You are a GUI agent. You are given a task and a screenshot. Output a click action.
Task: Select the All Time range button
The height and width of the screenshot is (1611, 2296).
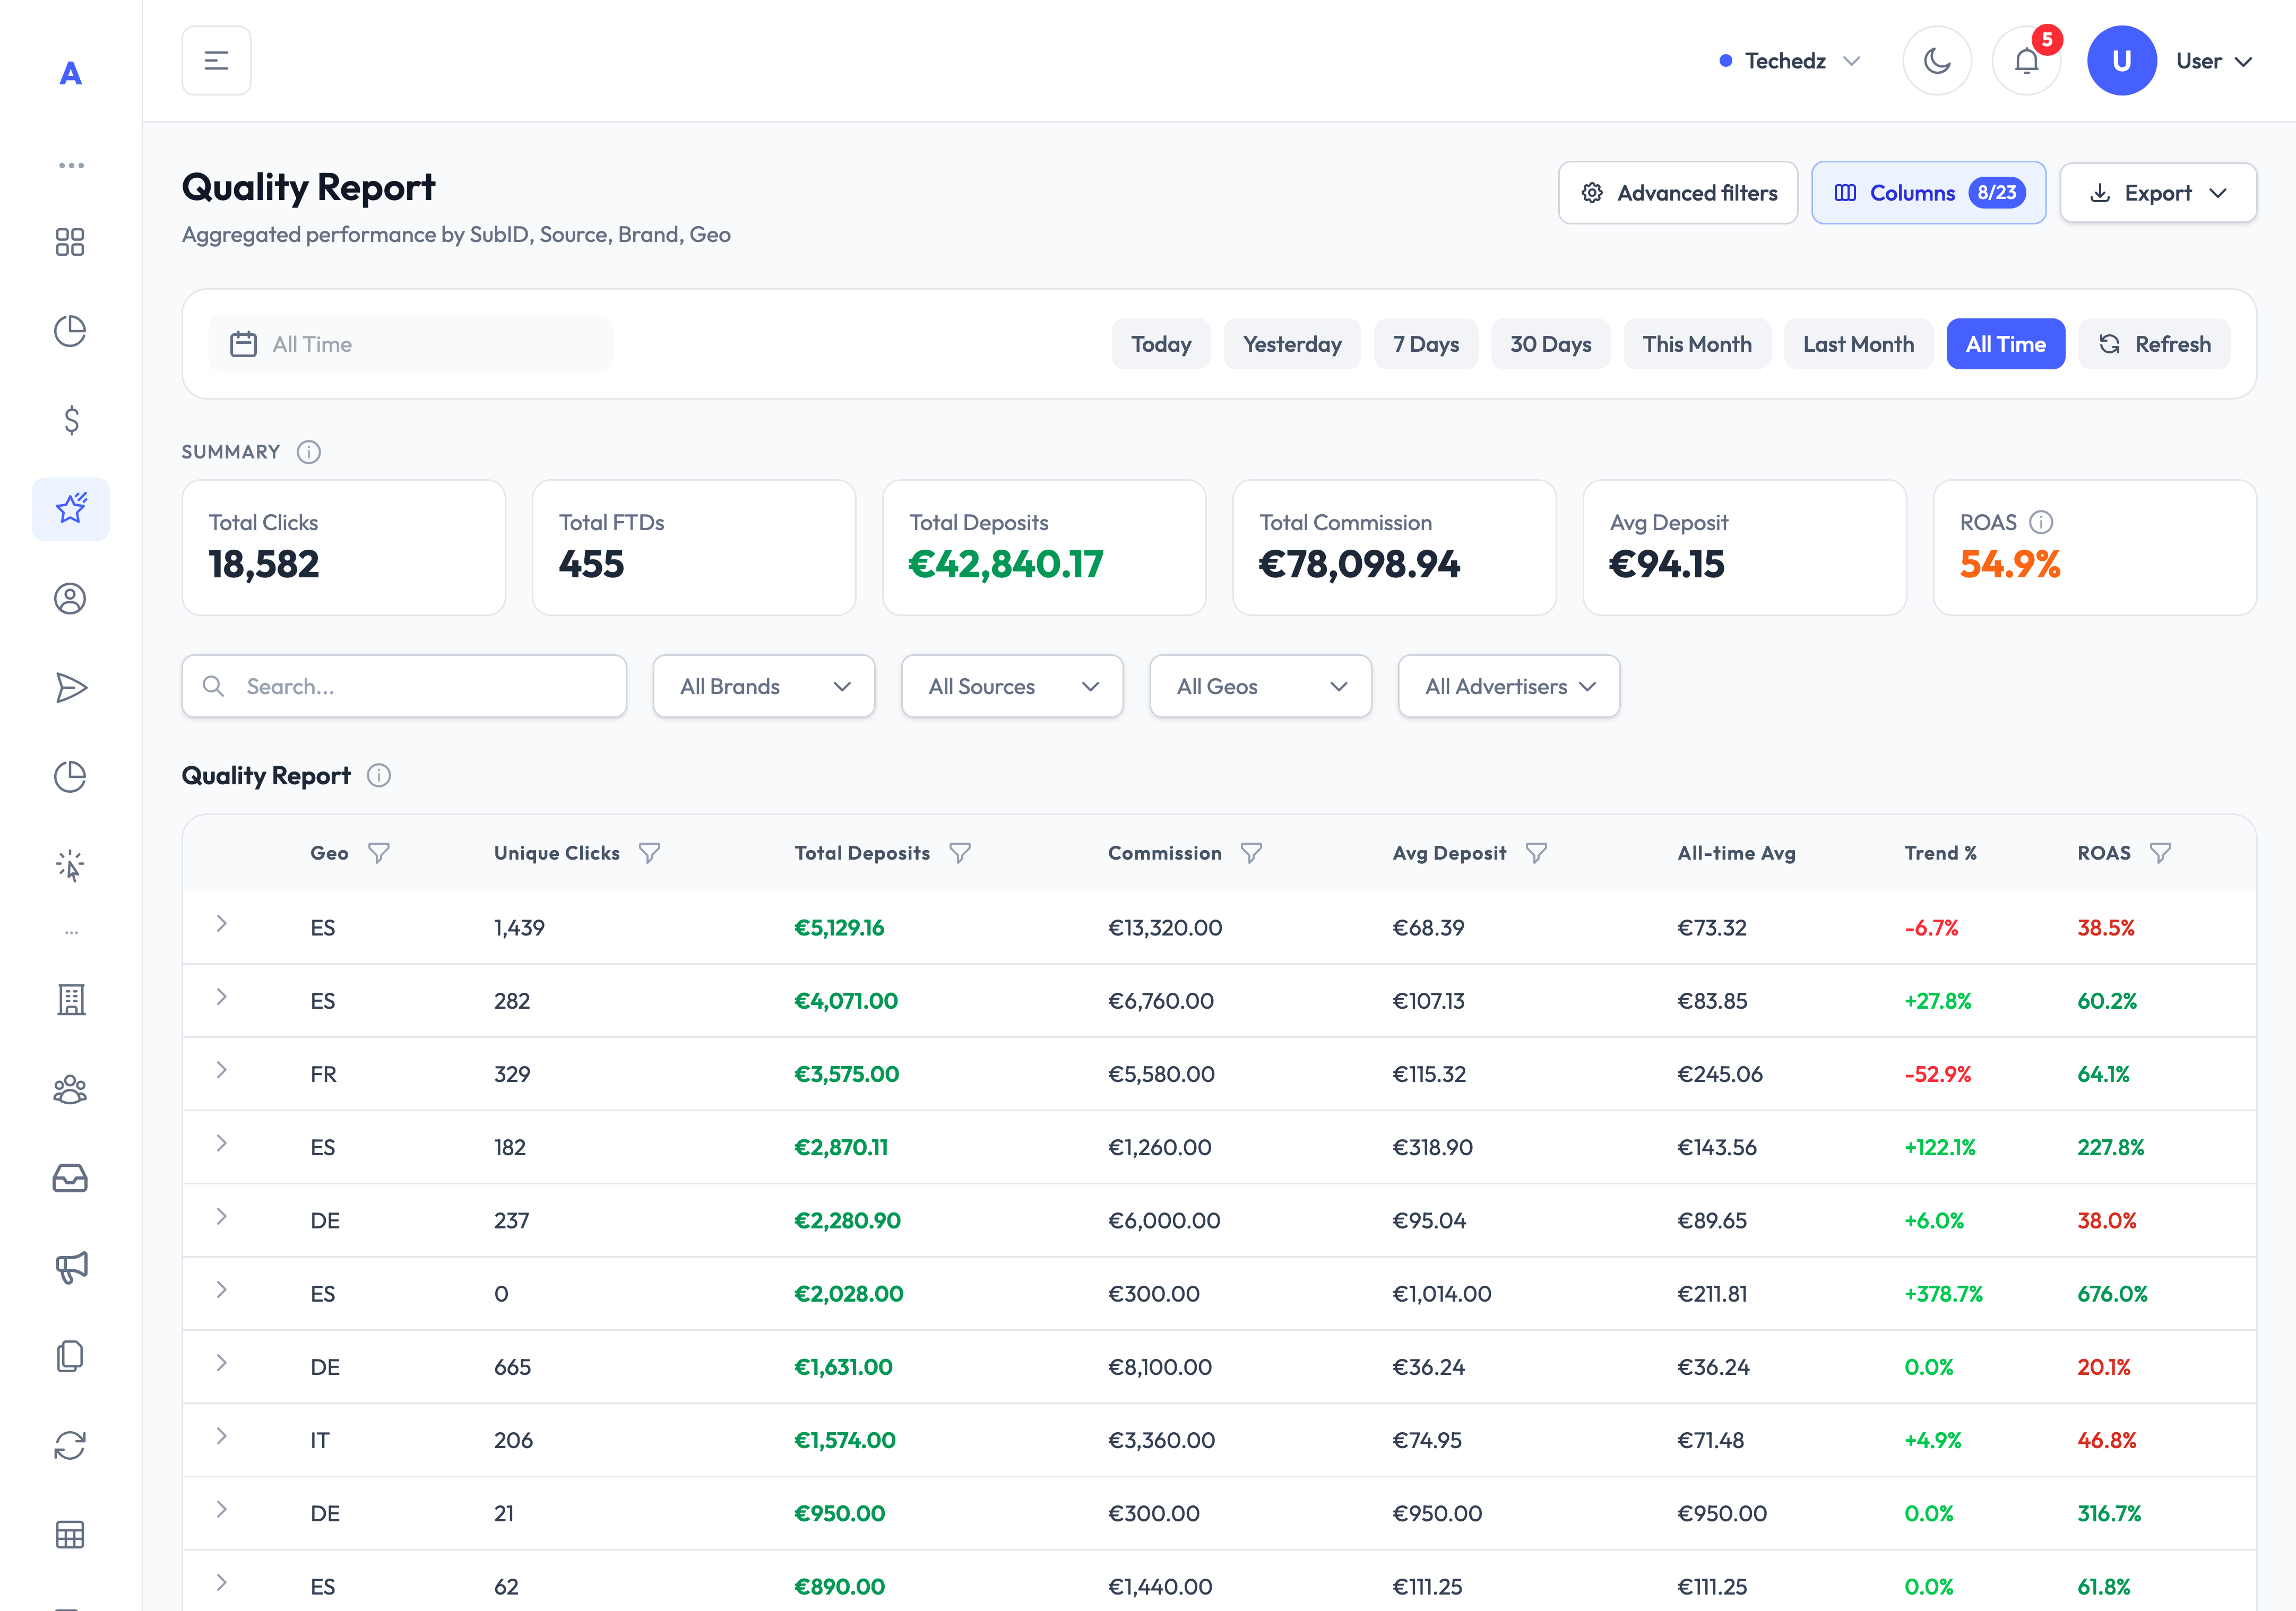click(x=2005, y=344)
